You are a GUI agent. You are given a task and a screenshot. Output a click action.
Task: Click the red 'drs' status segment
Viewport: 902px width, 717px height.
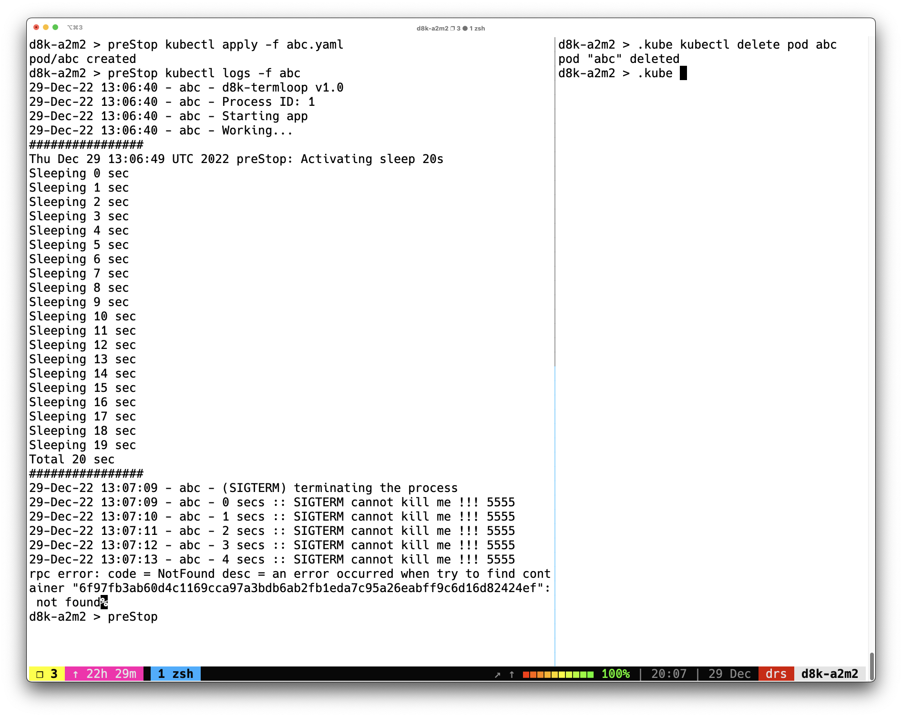point(776,674)
